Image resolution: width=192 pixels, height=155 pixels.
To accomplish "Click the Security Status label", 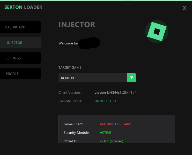I will pos(70,101).
